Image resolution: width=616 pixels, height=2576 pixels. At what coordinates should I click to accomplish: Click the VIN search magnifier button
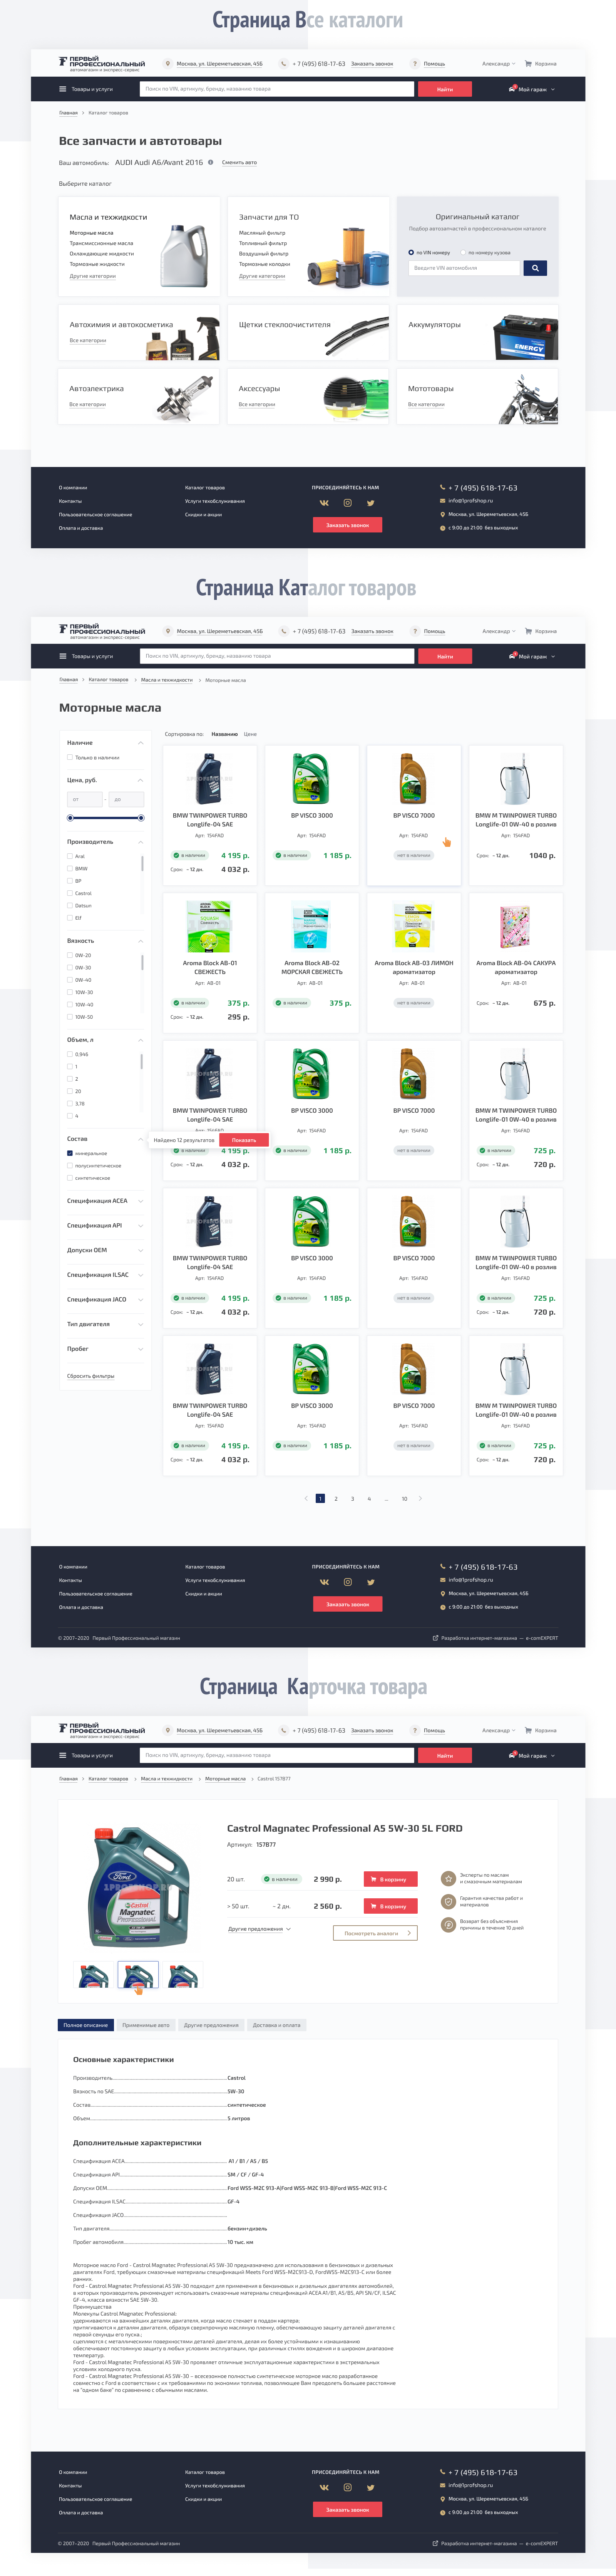coord(535,268)
